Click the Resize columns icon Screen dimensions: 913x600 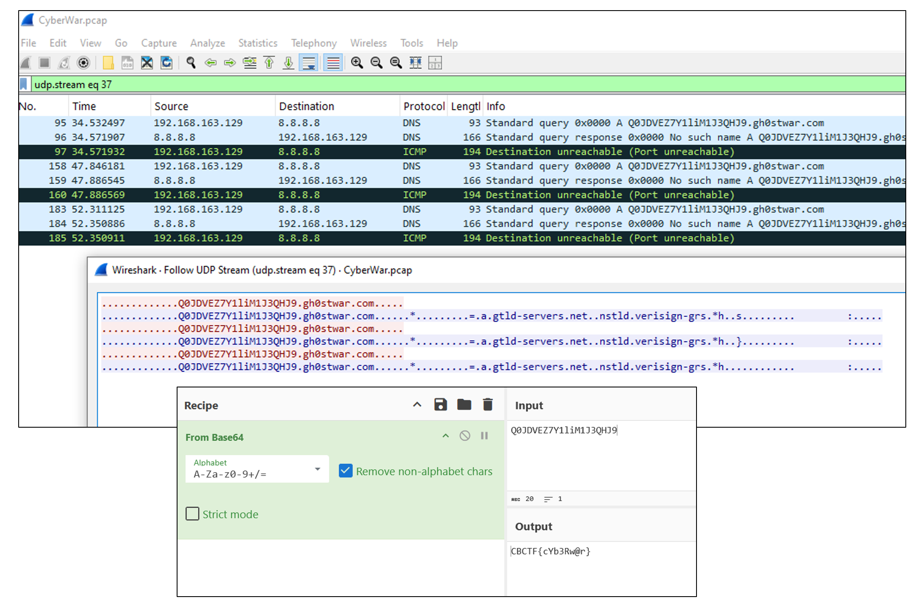[416, 63]
